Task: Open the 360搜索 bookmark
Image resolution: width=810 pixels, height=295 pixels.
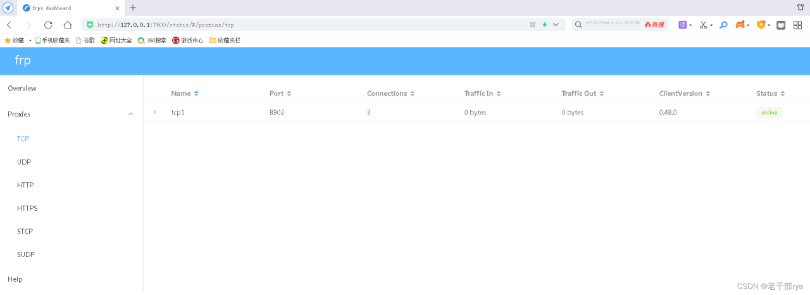Action: point(152,40)
